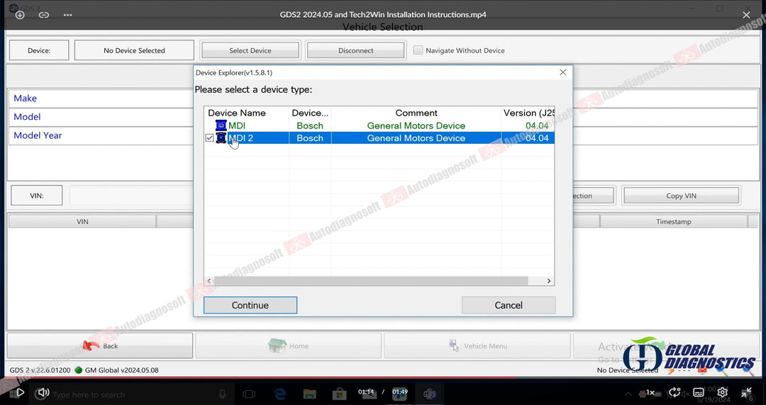Screen dimensions: 766x405
Task: Toggle the captions icon in player controls
Action: 699,392
